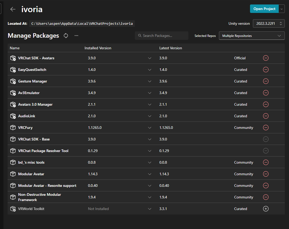Click the Modular Avatar package box icon

coord(13,174)
